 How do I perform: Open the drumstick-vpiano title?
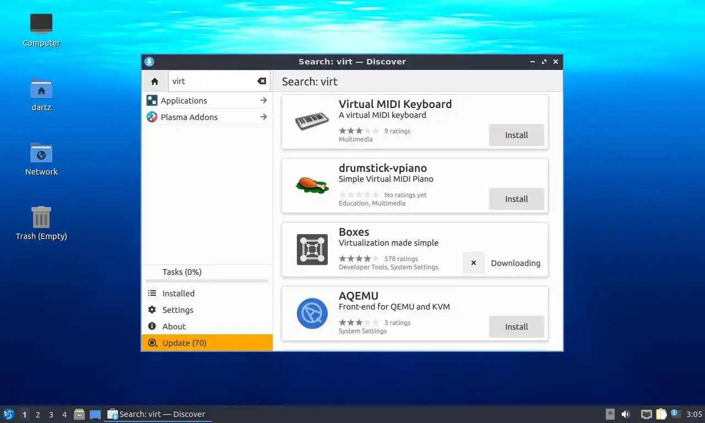(x=383, y=168)
